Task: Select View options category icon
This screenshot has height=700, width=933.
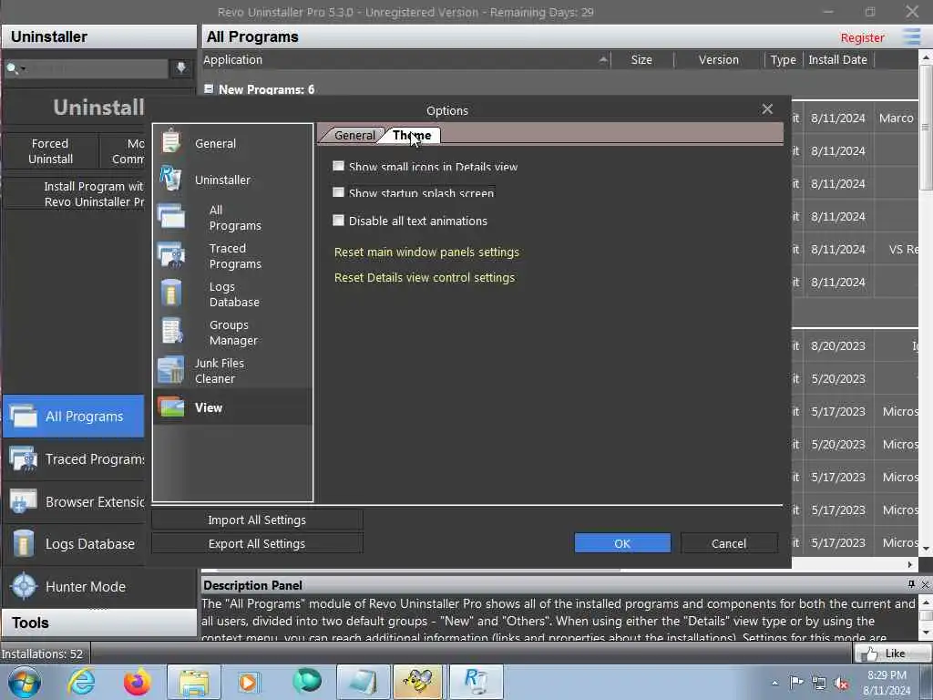Action: click(171, 407)
